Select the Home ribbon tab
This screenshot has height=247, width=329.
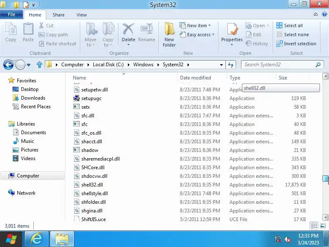tap(35, 15)
